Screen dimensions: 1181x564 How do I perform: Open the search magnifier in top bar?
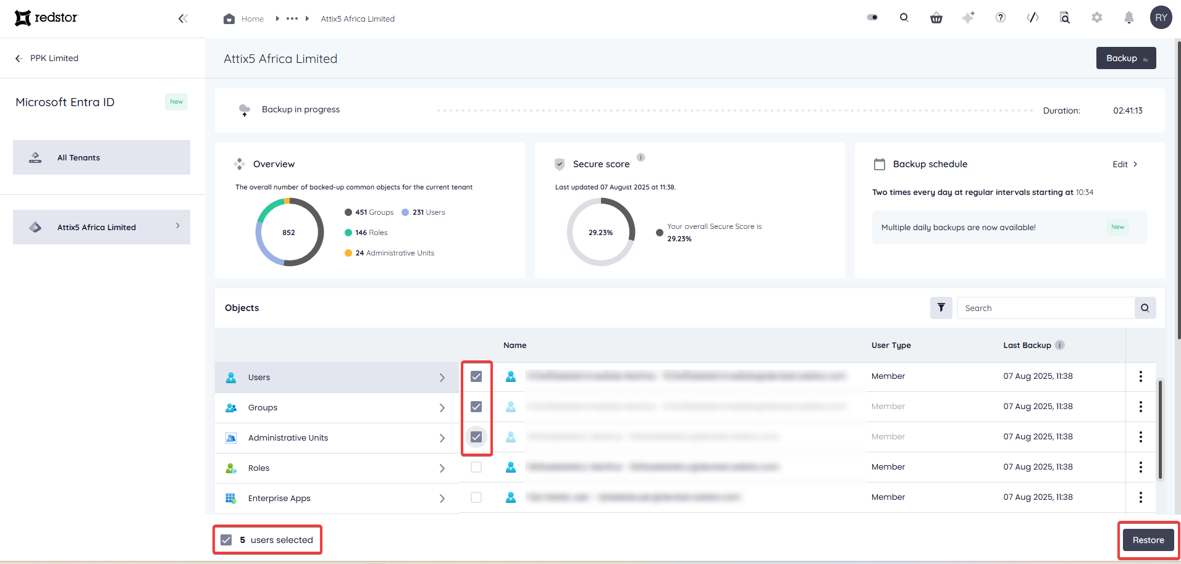click(x=904, y=17)
